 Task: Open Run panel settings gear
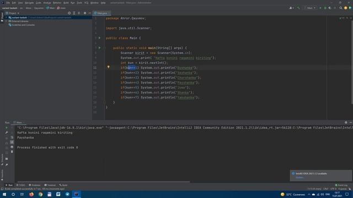pos(346,122)
